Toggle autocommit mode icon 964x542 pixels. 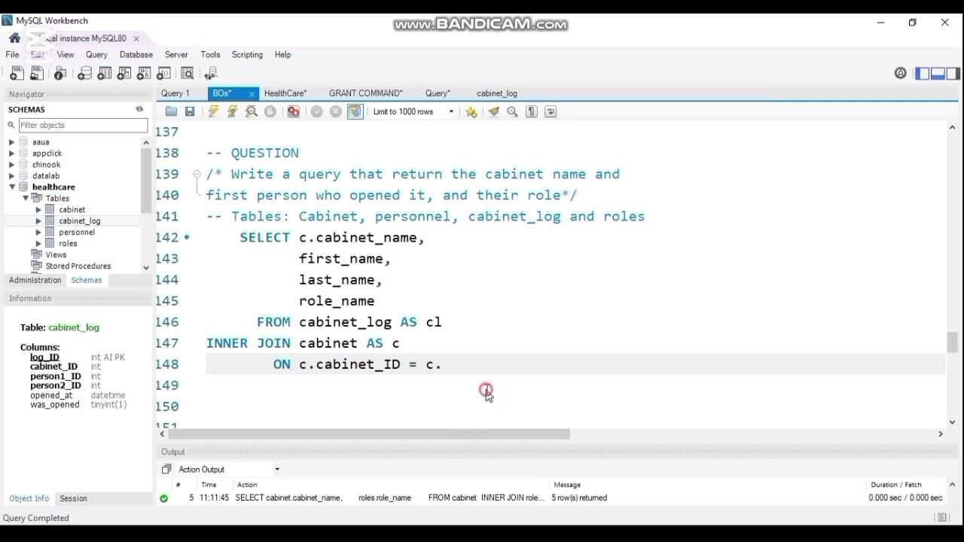pos(355,111)
